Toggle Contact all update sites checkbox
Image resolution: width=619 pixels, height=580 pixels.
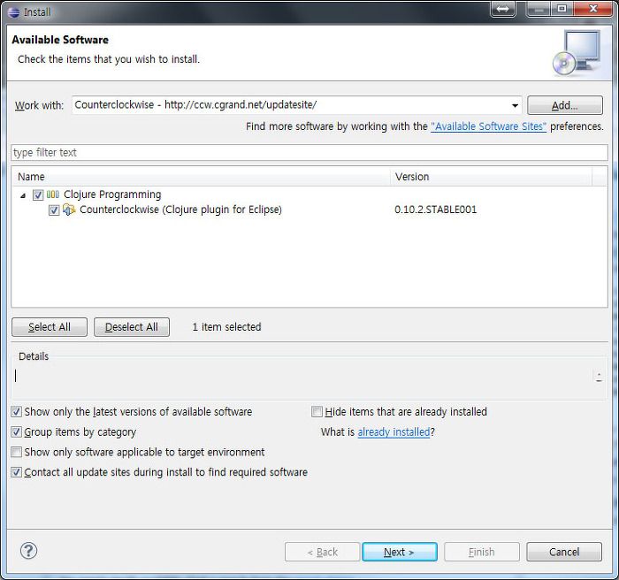16,472
